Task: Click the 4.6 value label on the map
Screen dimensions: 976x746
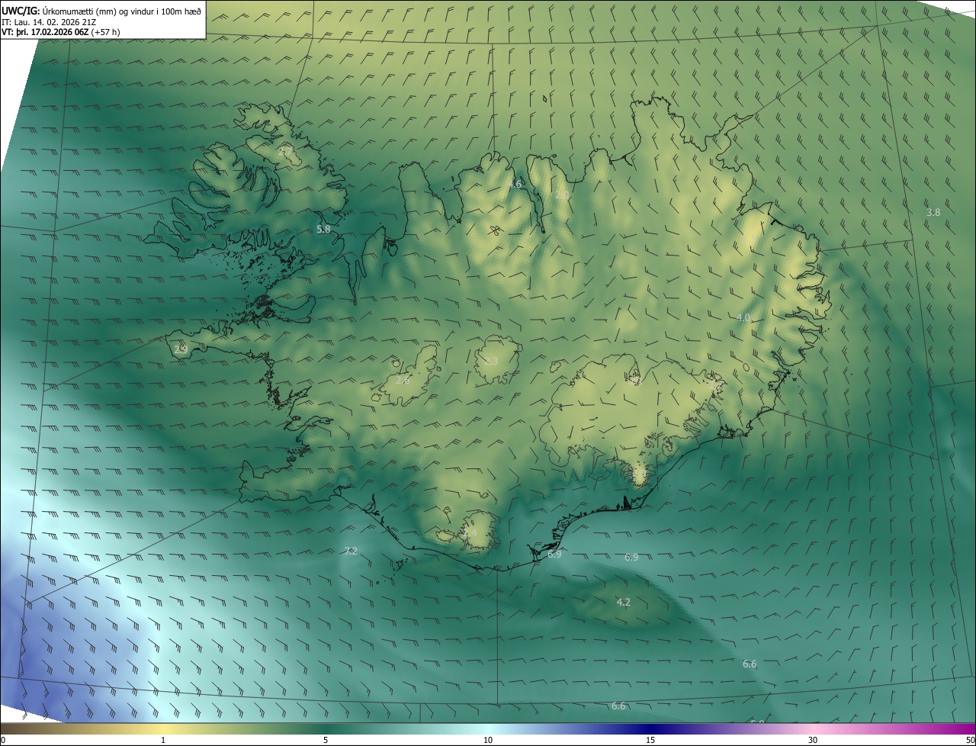Action: pyautogui.click(x=515, y=184)
